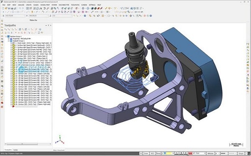The image size is (251, 156).
Task: Click the Open file folder icon
Action: coord(6,8)
